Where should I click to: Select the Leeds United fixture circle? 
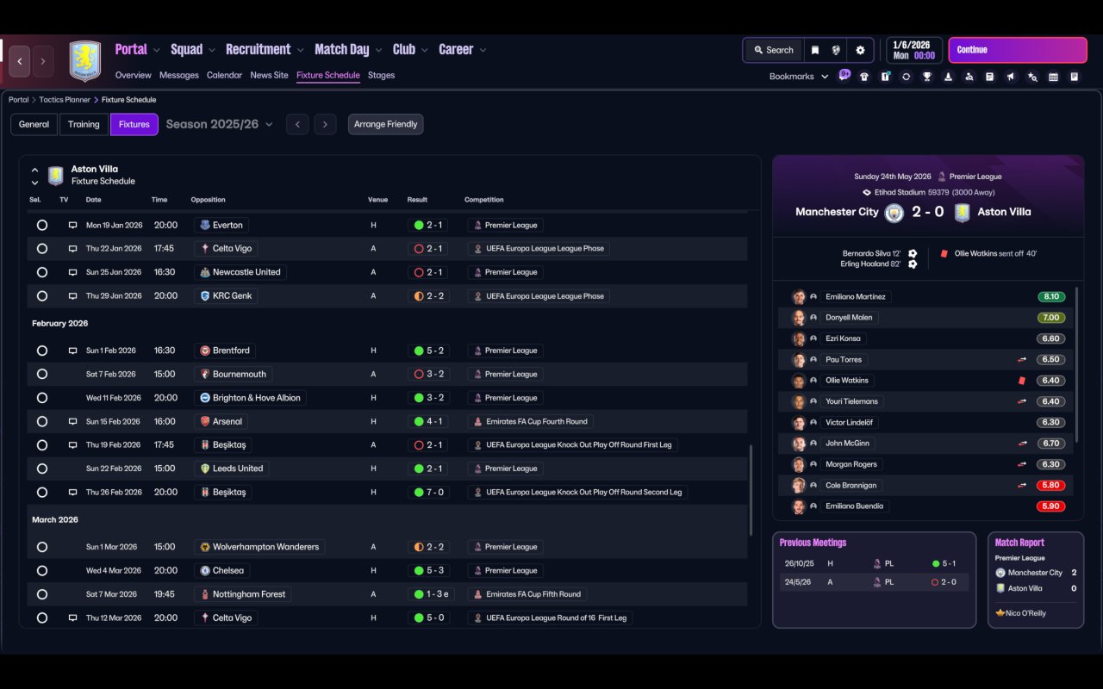42,469
